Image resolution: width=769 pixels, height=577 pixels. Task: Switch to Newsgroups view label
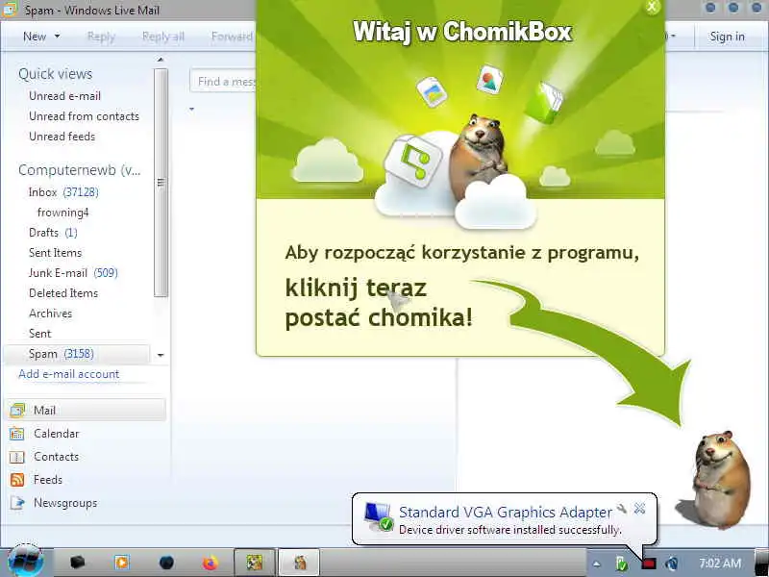coord(65,503)
